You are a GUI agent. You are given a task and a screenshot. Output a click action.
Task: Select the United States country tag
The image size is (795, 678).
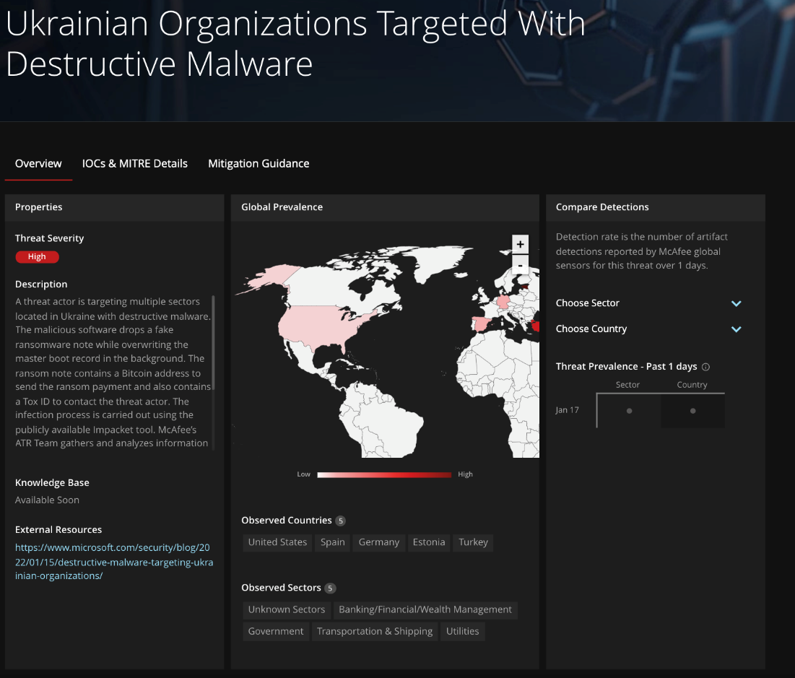click(277, 542)
